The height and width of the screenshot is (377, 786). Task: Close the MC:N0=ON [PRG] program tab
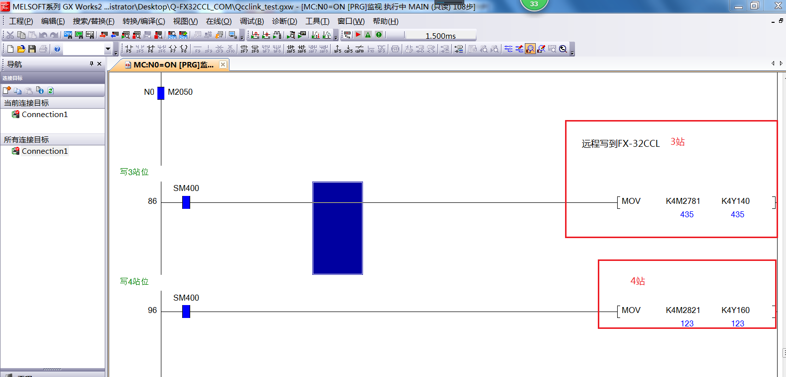tap(223, 64)
